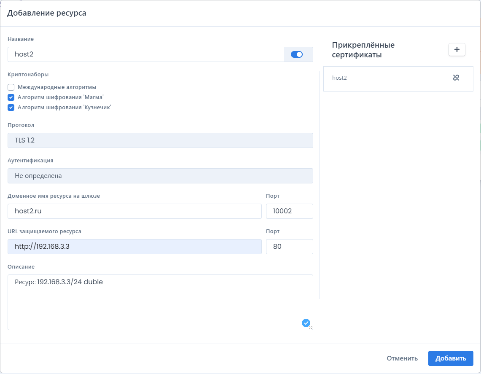
Task: Click the Название field containing host2
Action: (146, 54)
